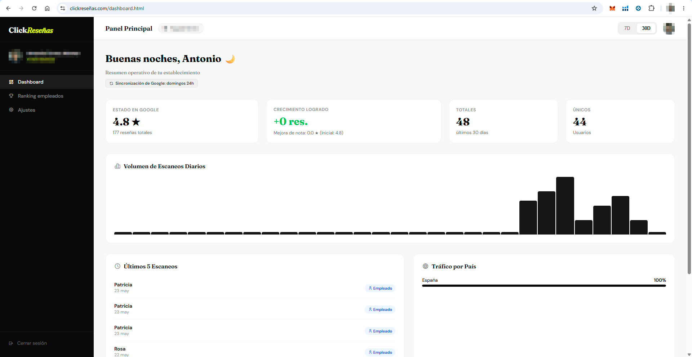Open the Dashboard menu item

[x=47, y=82]
